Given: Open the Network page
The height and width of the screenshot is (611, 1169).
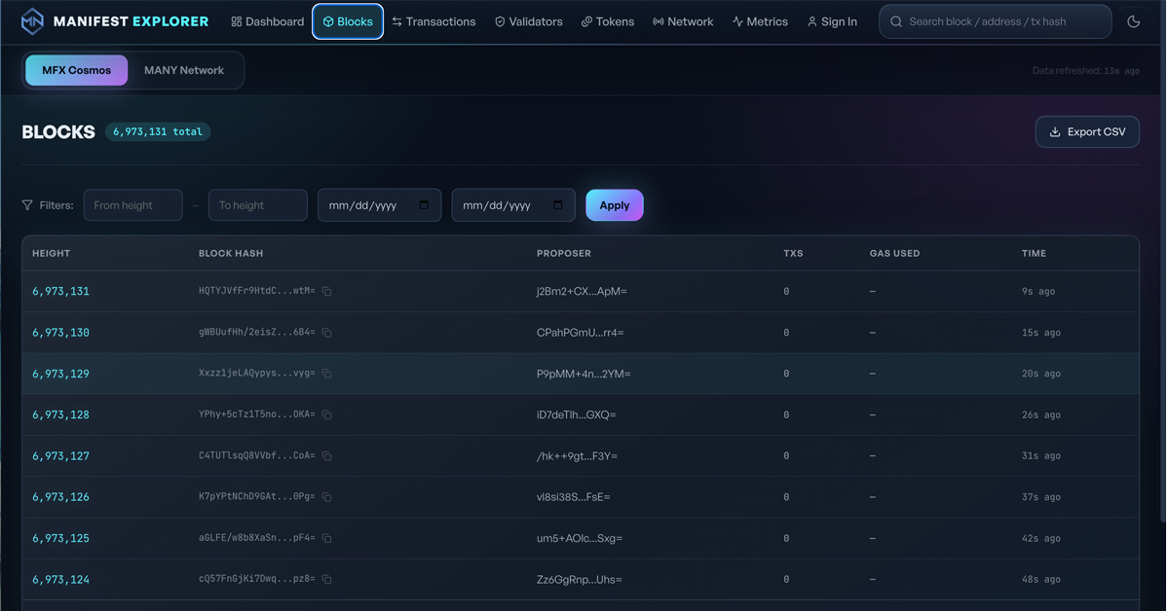Looking at the screenshot, I should (x=683, y=21).
